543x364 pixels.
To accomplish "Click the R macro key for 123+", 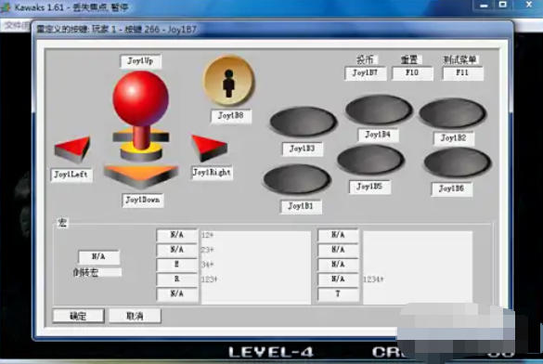I will [x=177, y=279].
